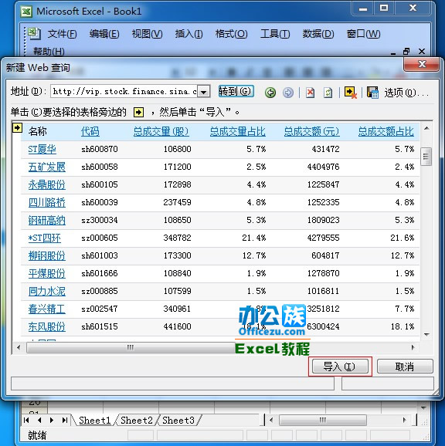Open the 插入(I) menu
The width and height of the screenshot is (445, 446).
click(189, 34)
